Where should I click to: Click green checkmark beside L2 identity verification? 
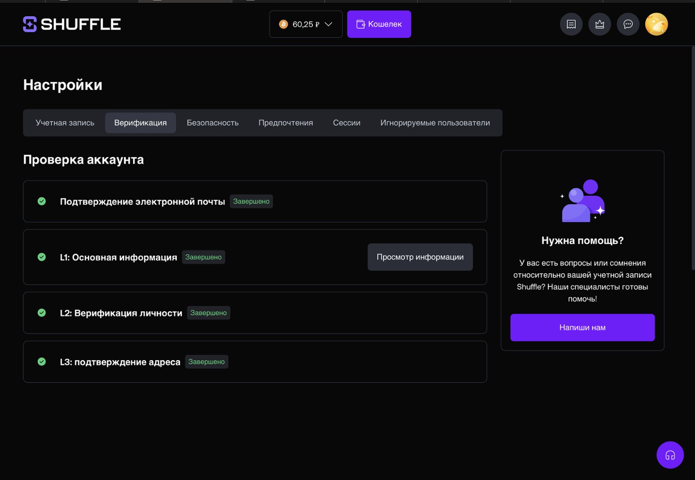pyautogui.click(x=42, y=313)
